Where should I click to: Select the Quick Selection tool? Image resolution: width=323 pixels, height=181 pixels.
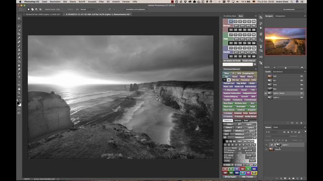point(19,30)
